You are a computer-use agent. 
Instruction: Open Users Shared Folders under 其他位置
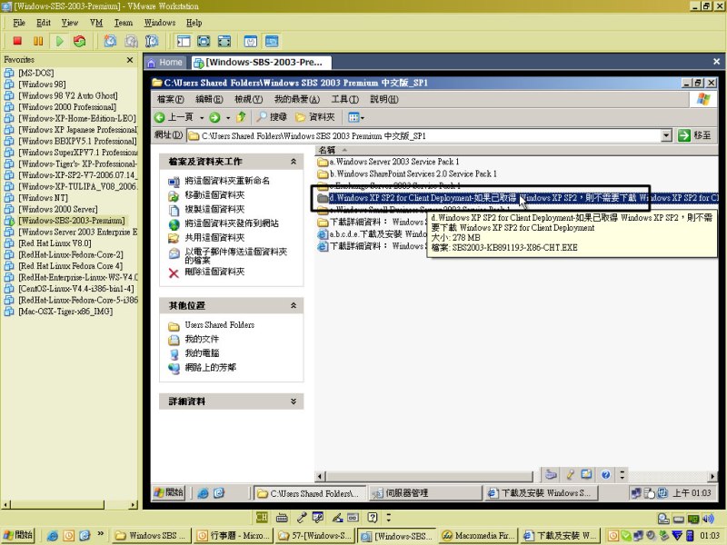pos(220,325)
